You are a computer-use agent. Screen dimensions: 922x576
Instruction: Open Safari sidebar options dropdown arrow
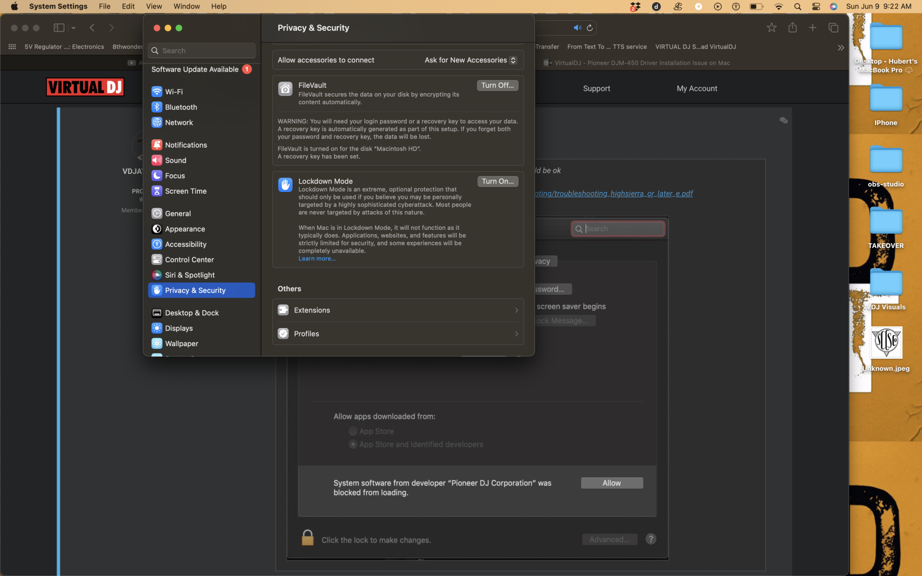point(74,28)
